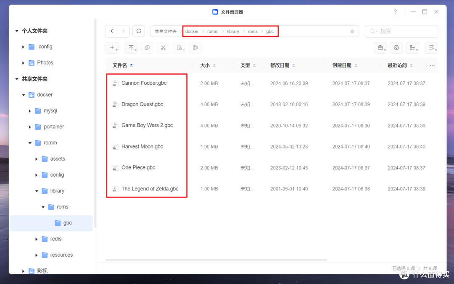Open config folder under romm
The height and width of the screenshot is (284, 454).
[57, 175]
